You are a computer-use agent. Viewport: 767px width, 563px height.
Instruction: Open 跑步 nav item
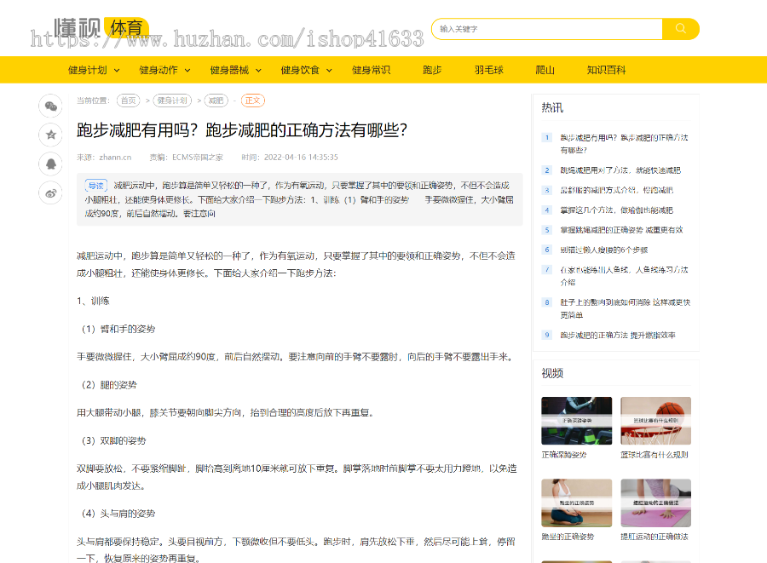click(x=432, y=70)
